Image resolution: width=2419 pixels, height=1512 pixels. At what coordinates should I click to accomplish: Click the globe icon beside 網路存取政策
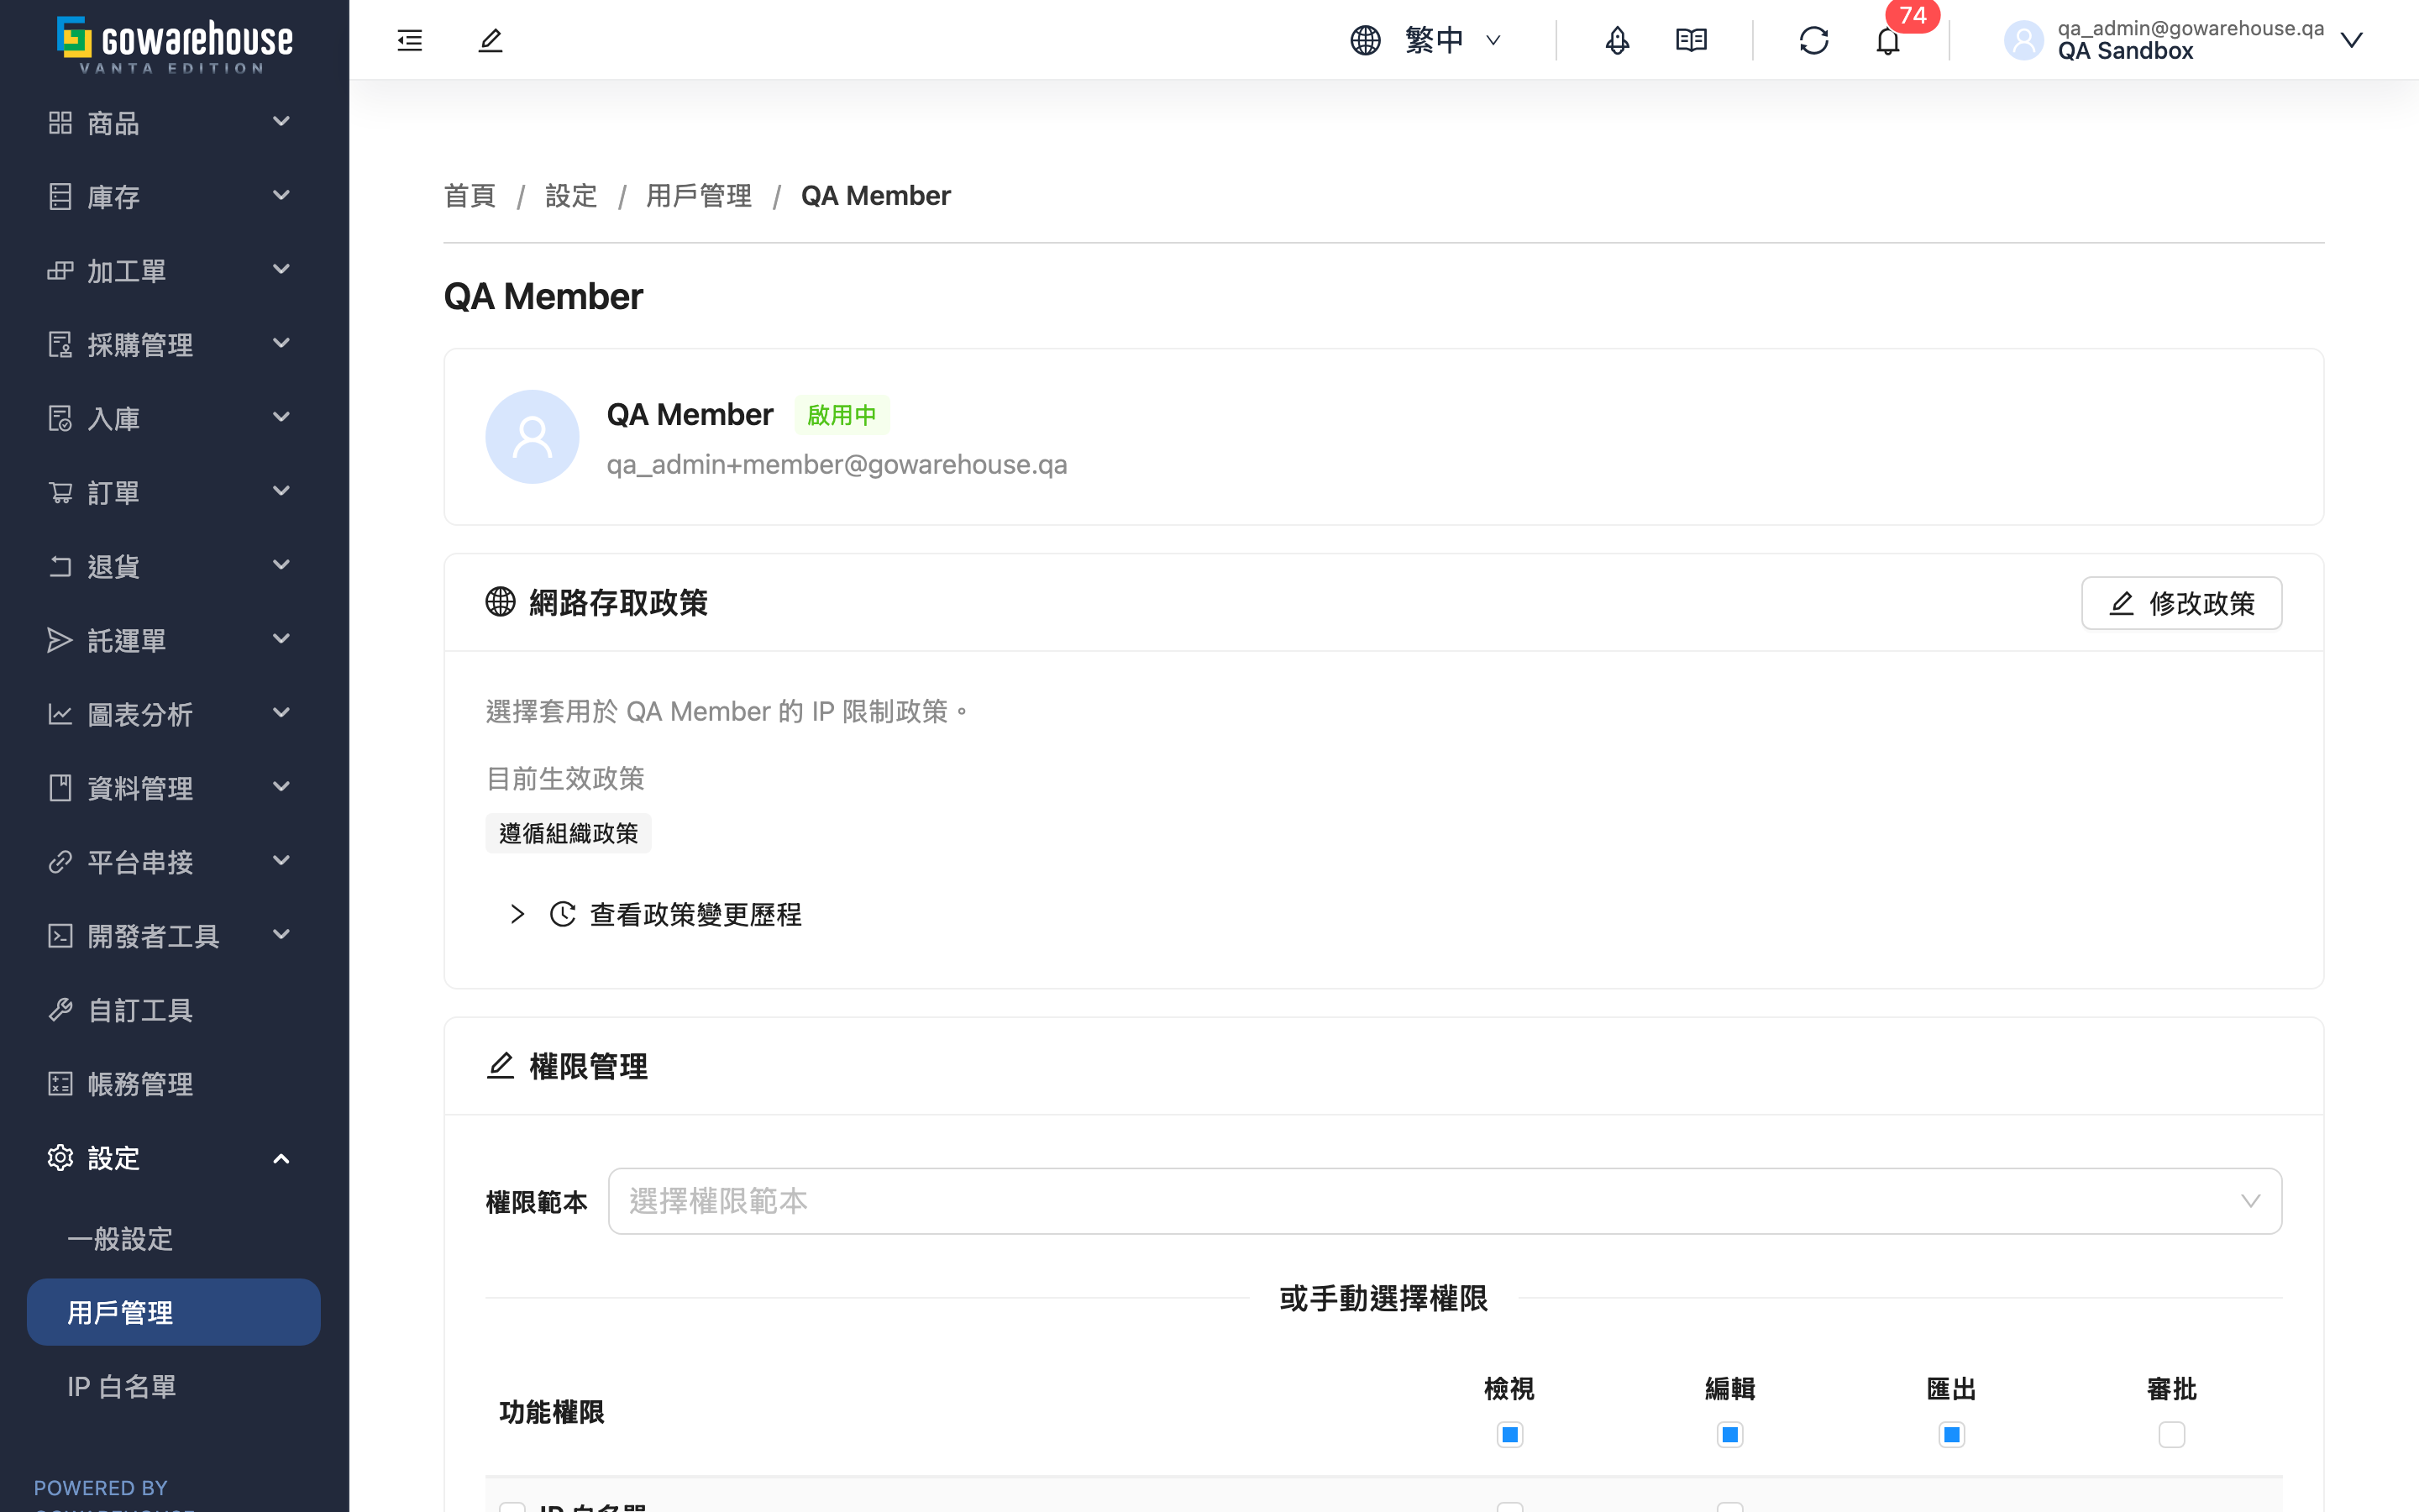[501, 602]
